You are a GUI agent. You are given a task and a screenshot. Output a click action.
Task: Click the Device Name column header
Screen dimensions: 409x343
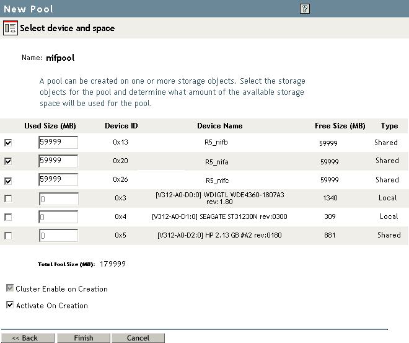coord(220,126)
